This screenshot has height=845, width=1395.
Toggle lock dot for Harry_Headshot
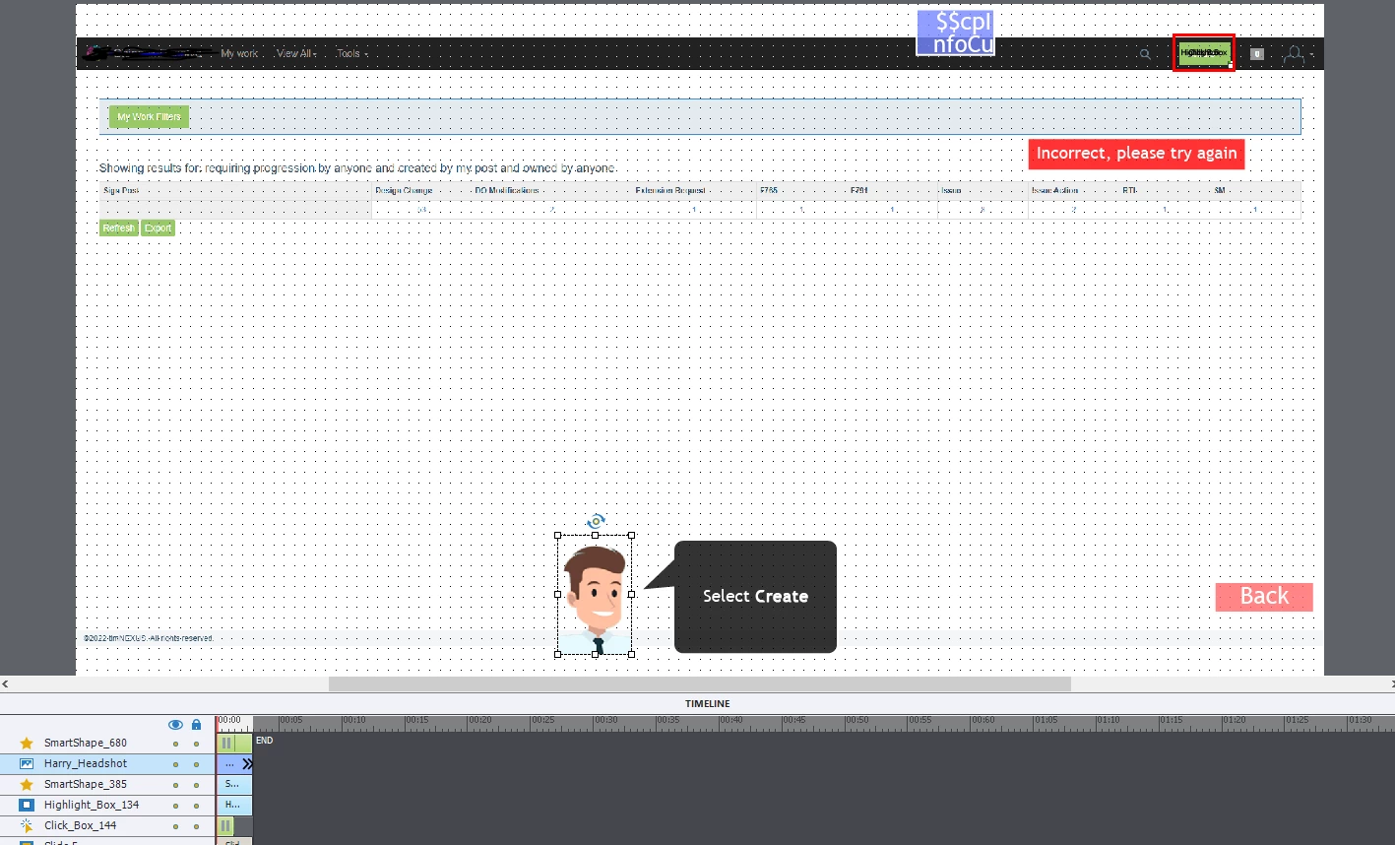[x=196, y=764]
